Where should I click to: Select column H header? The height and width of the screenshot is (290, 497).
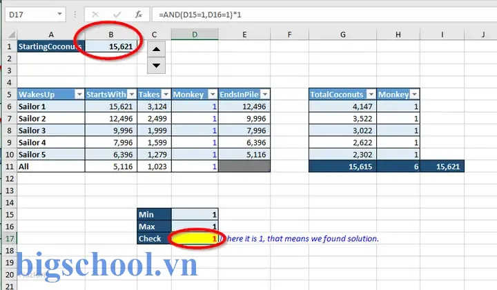[x=398, y=35]
